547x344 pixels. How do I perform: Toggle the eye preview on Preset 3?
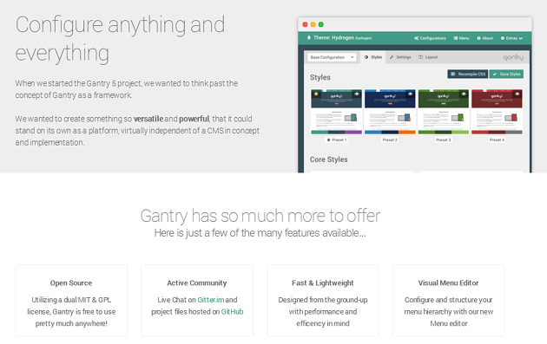(x=464, y=94)
